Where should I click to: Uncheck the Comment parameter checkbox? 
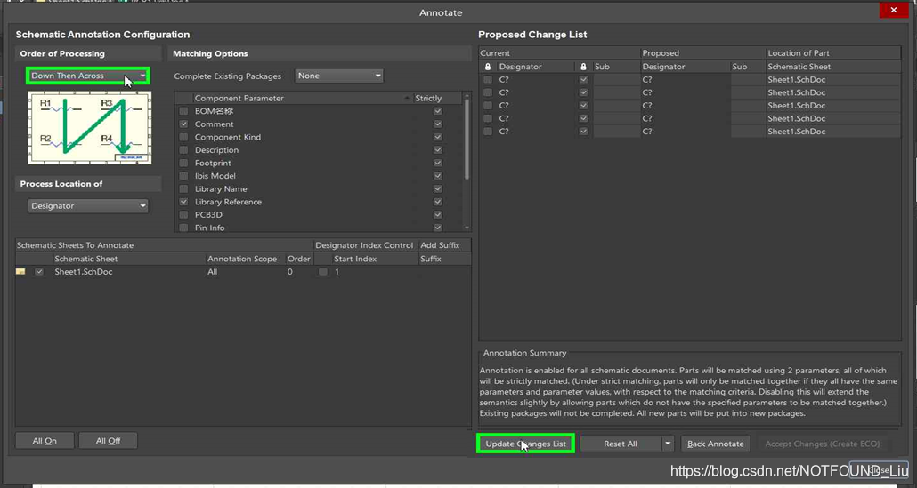click(183, 124)
